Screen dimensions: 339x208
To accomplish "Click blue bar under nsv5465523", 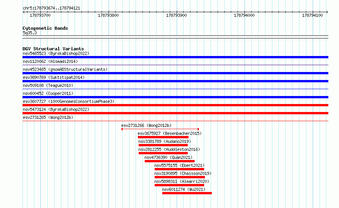I will [175, 57].
